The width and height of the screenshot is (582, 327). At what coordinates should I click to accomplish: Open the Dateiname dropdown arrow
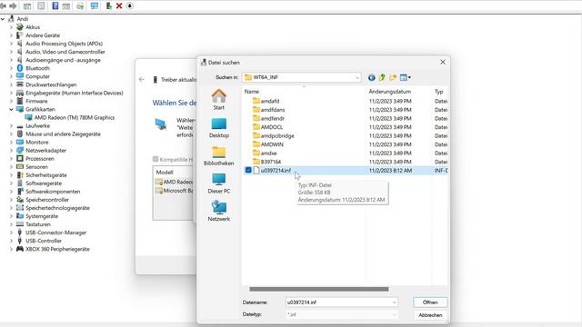[x=394, y=302]
